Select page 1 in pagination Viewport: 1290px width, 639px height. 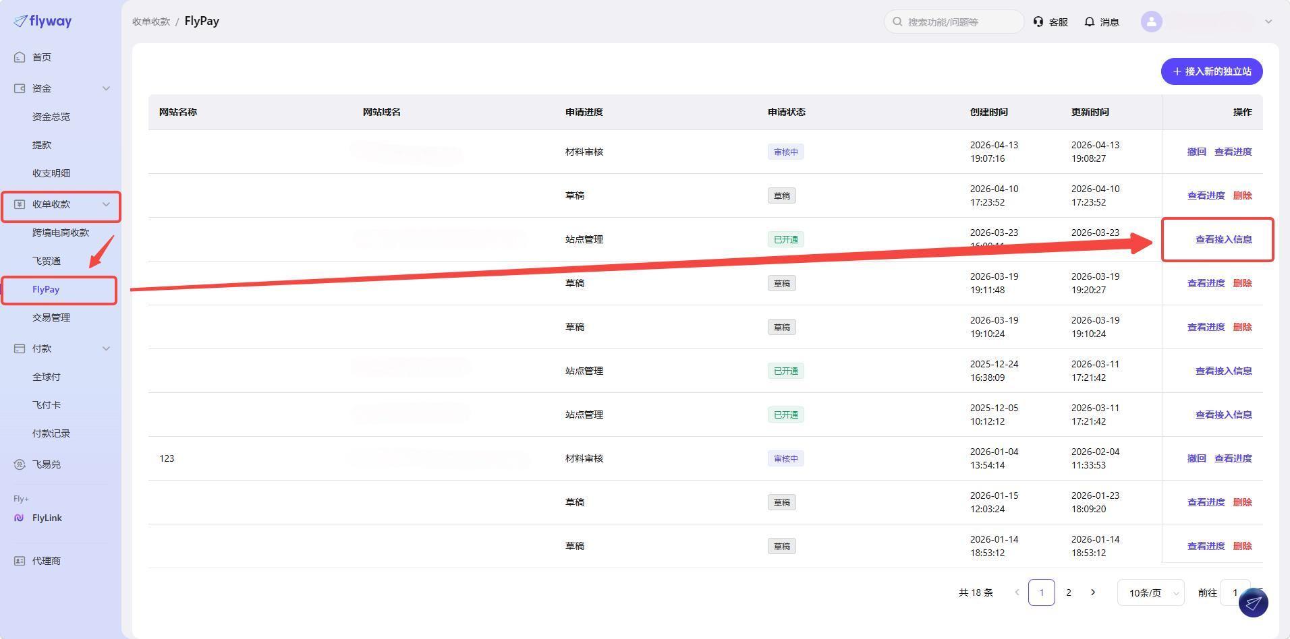tap(1041, 592)
